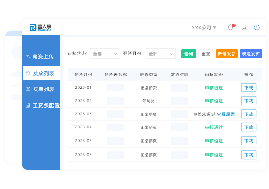Expand the XXX公司 company dropdown
Image resolution: width=269 pixels, height=189 pixels.
(204, 28)
